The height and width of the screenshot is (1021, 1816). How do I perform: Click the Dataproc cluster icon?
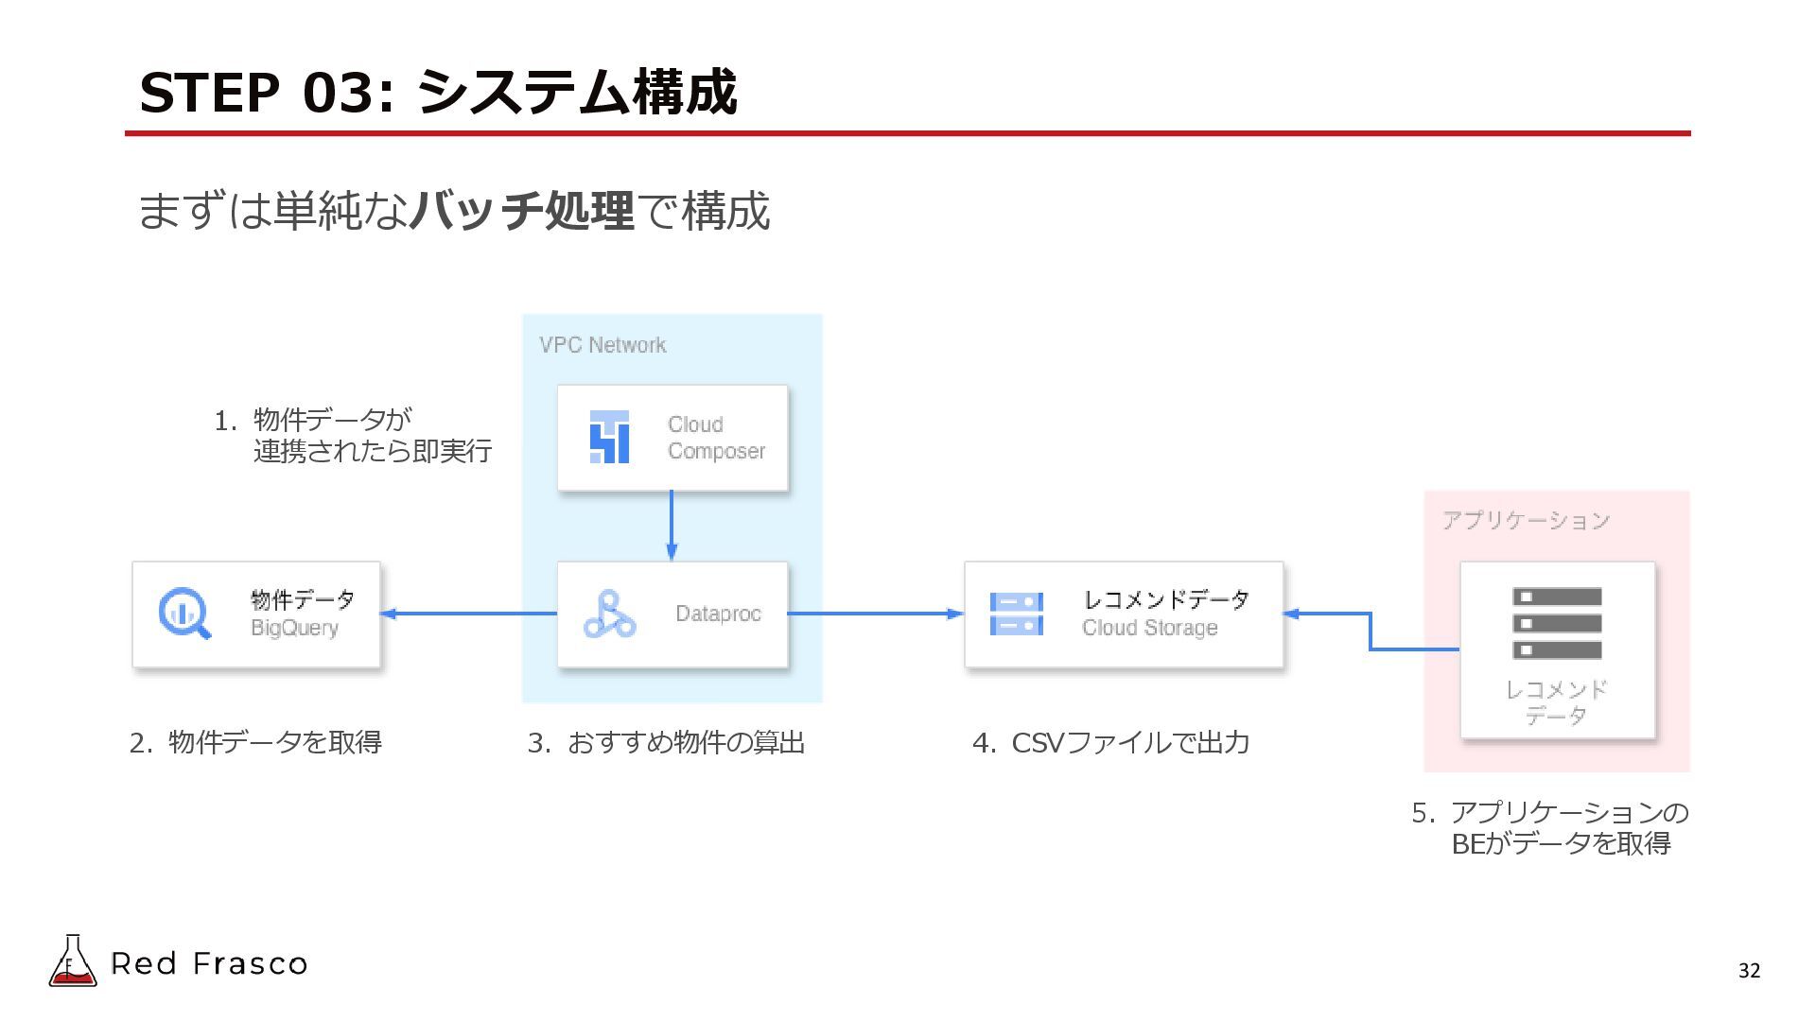pyautogui.click(x=609, y=614)
